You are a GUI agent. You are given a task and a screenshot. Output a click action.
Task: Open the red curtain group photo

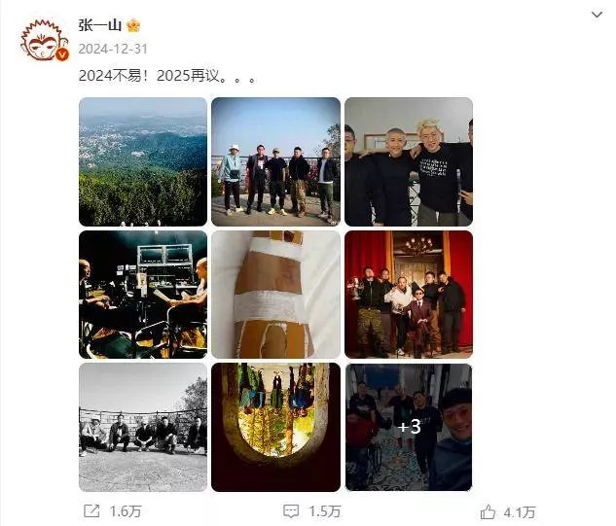[x=409, y=295]
